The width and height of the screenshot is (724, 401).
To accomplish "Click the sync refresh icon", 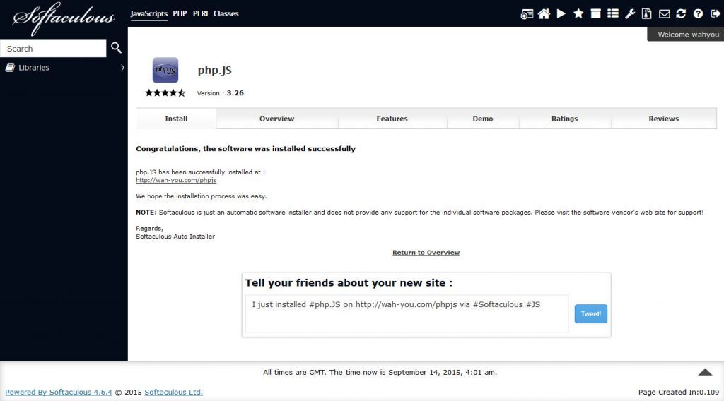I will pos(681,13).
